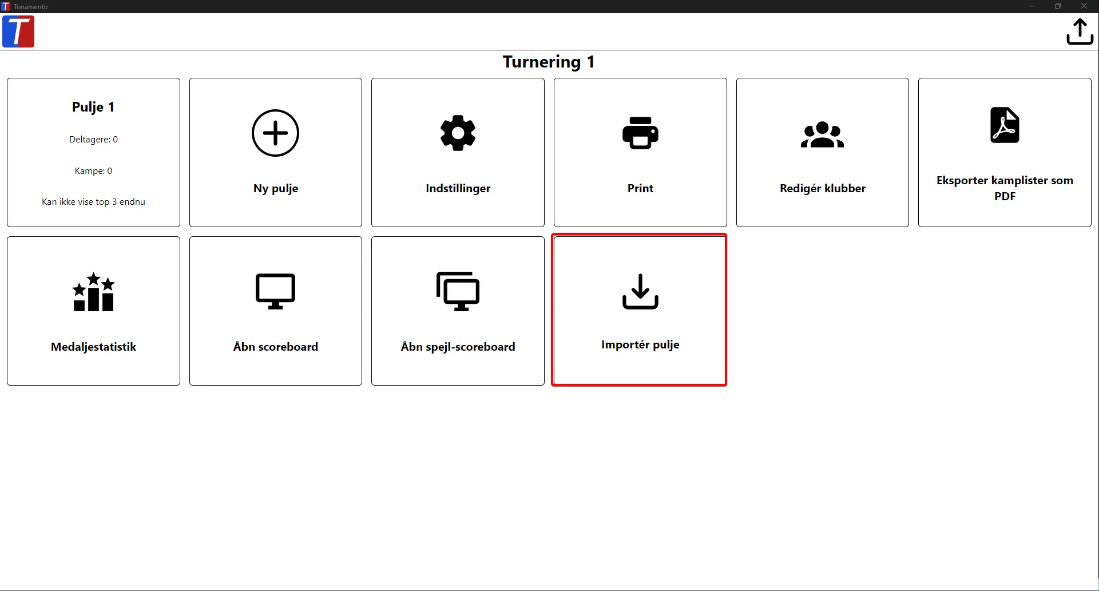
Task: Open Indstillinger via the gear icon
Action: tap(458, 133)
